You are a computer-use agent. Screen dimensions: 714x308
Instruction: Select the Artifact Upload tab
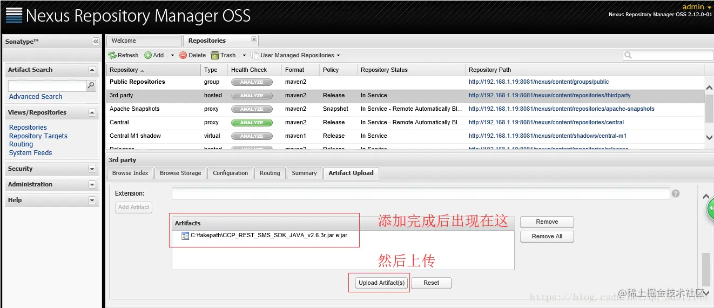[x=351, y=173]
